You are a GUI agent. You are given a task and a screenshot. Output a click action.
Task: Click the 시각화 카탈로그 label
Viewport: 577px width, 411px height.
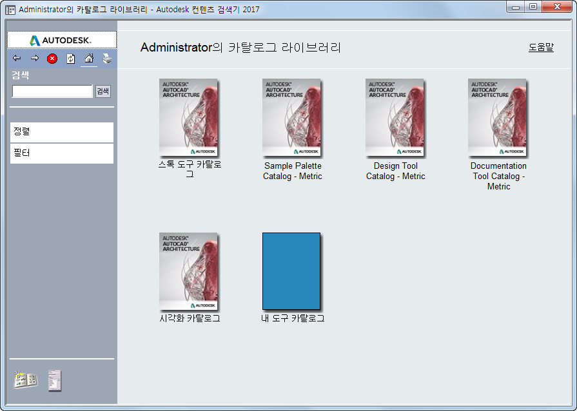(x=190, y=318)
